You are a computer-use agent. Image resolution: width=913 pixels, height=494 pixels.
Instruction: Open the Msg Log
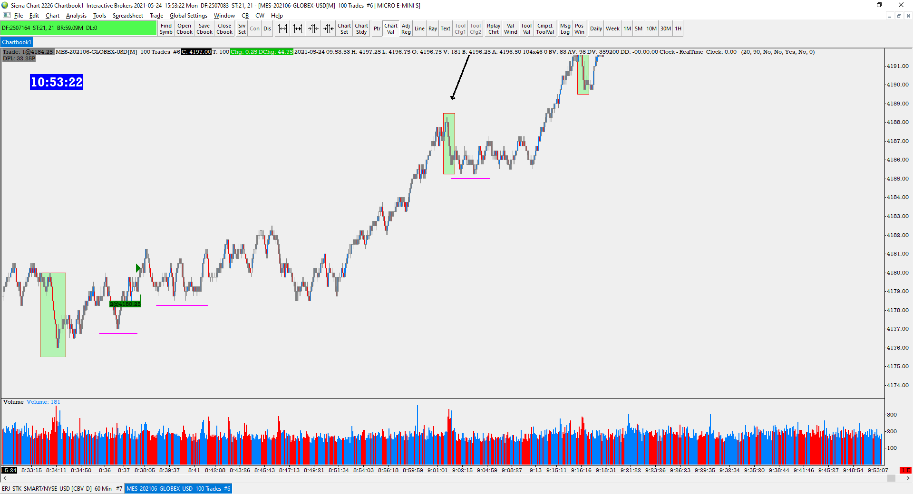pos(565,28)
